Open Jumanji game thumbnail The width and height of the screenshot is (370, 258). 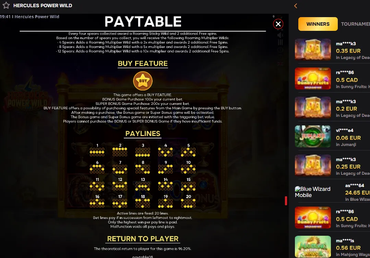point(313,136)
